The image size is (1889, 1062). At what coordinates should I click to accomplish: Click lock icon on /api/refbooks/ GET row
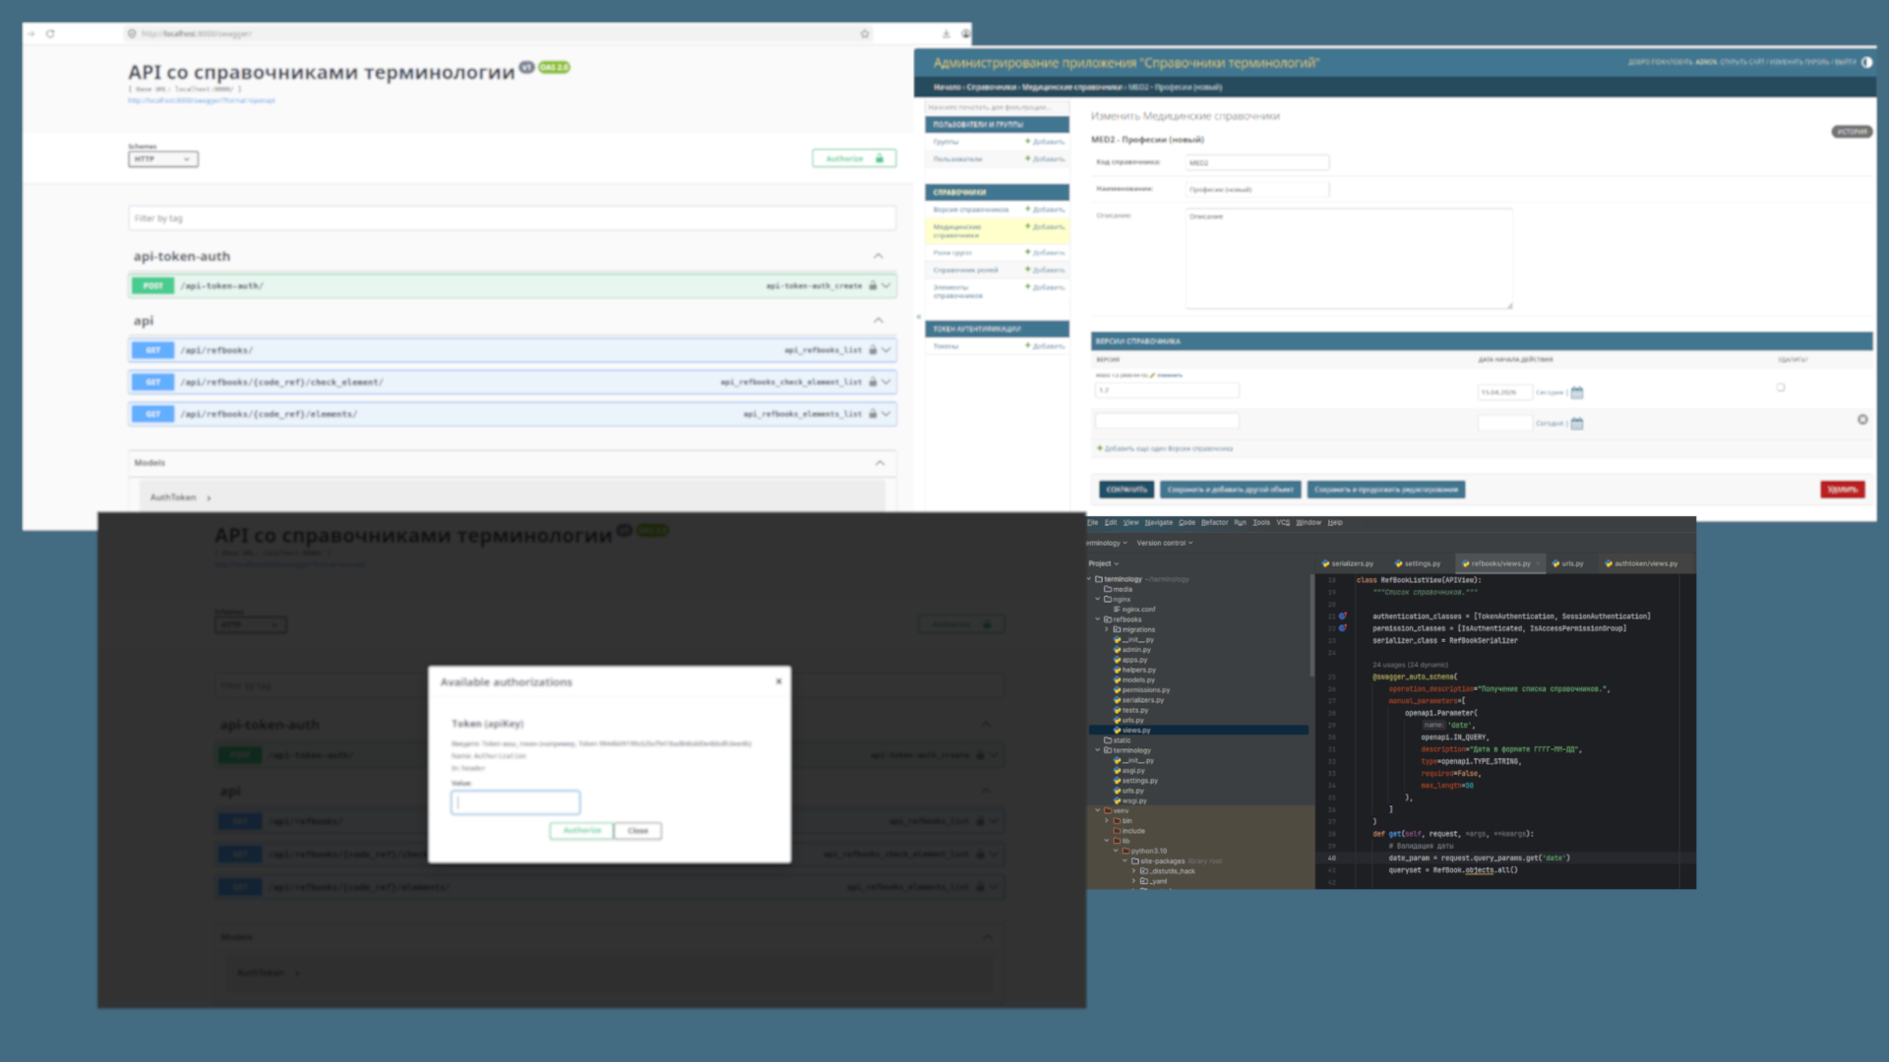[x=873, y=350]
